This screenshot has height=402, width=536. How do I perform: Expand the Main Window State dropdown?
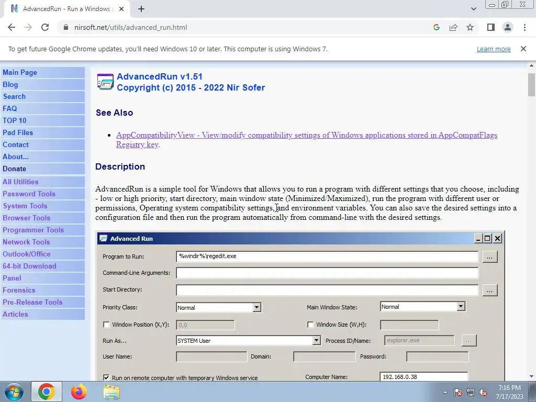pyautogui.click(x=461, y=307)
